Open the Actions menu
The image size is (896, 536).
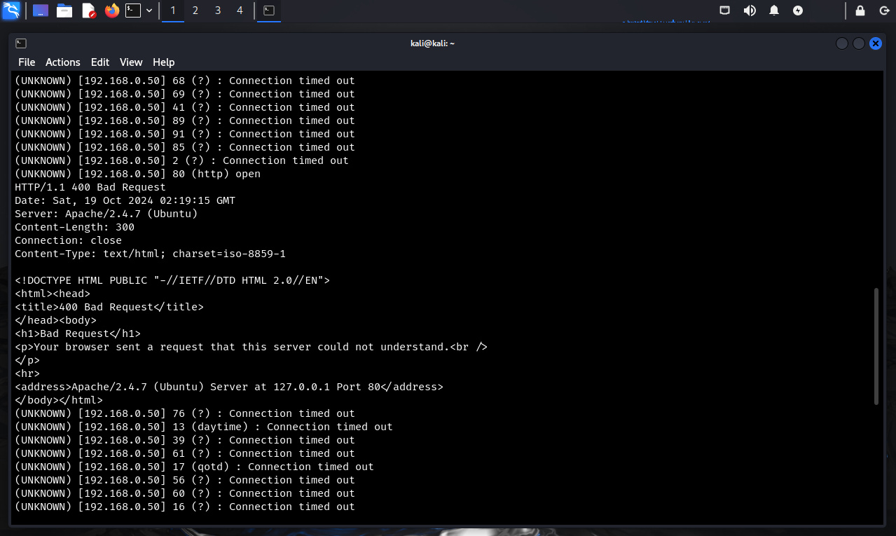(x=62, y=62)
